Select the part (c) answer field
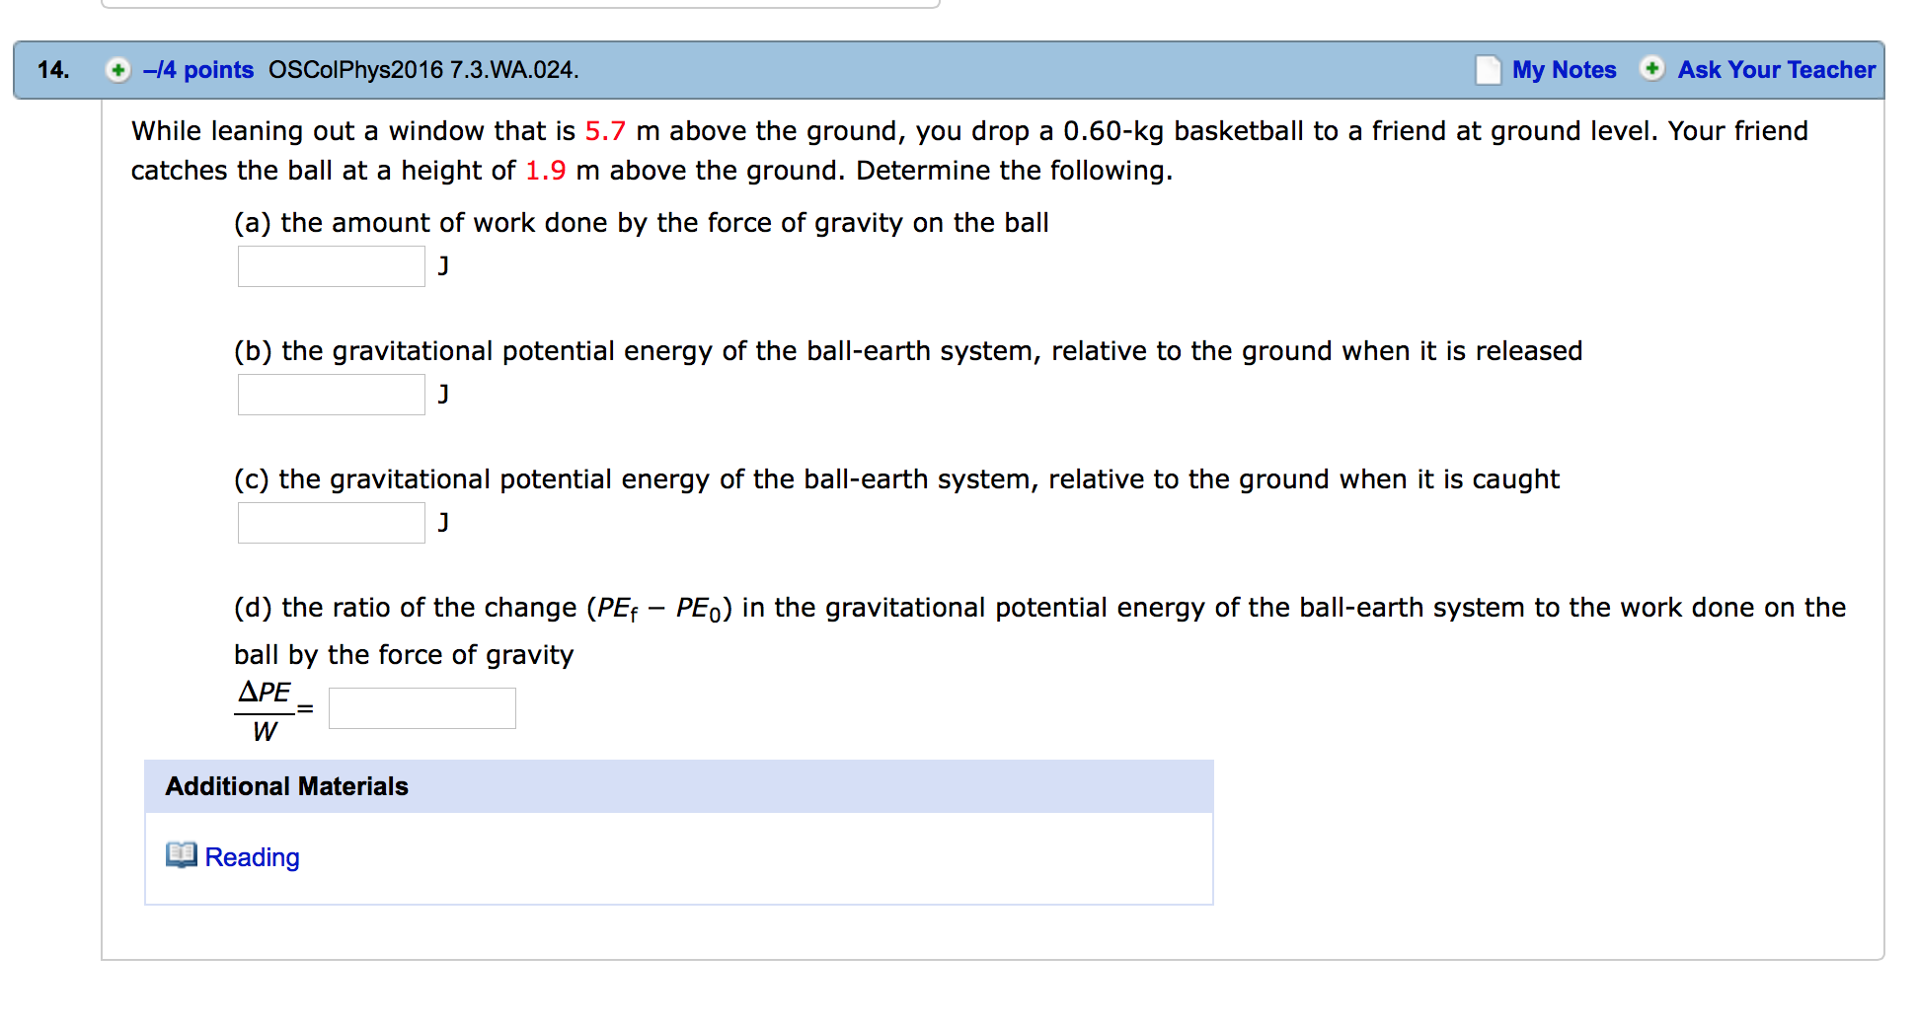Screen dimensions: 1917x1026 (332, 523)
